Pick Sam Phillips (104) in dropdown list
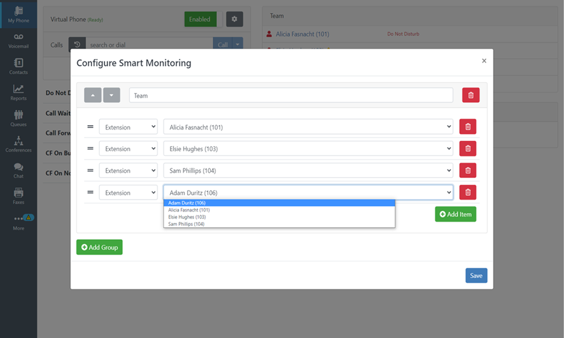Image resolution: width=564 pixels, height=338 pixels. (187, 223)
